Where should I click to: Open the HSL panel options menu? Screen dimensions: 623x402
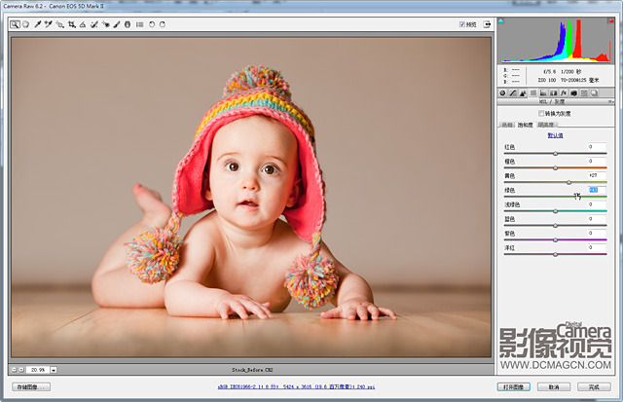coord(611,101)
